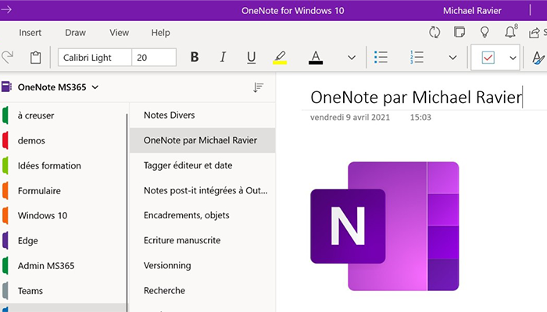Open the Notes Divers page
547x312 pixels.
(x=202, y=115)
